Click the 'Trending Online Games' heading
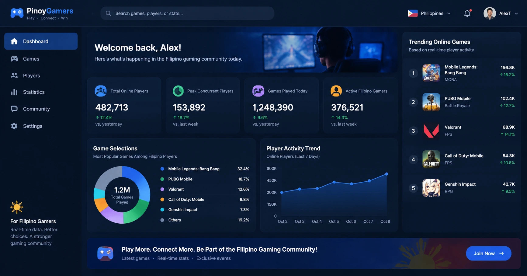The width and height of the screenshot is (527, 276). [x=439, y=42]
